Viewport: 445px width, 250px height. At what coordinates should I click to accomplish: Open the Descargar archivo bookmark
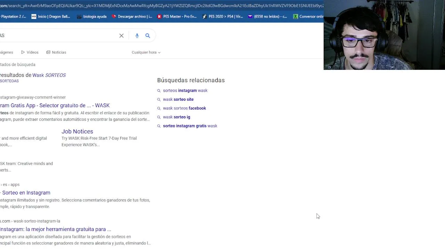click(132, 16)
